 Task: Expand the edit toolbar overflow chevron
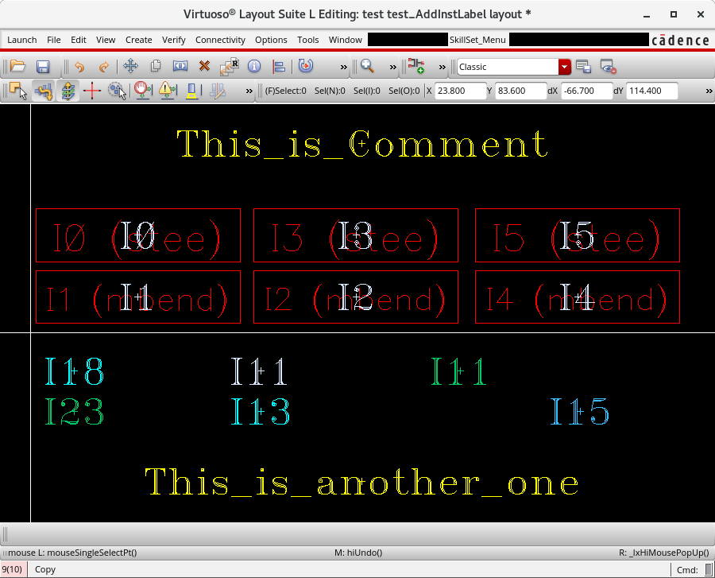[343, 67]
